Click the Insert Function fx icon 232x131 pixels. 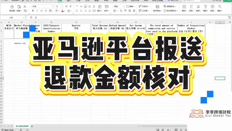tap(36, 17)
